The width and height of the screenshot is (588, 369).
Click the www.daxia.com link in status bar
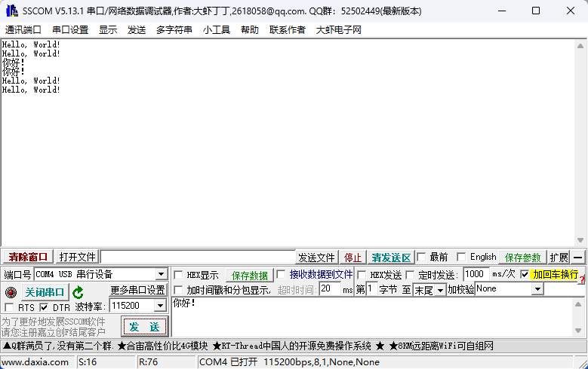(35, 362)
